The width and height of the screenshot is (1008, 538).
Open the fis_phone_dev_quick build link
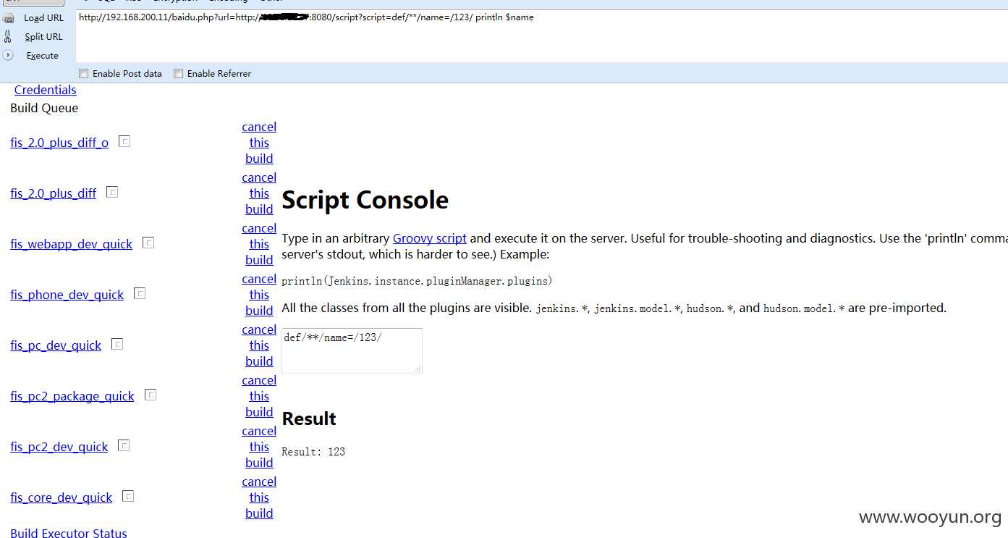[67, 295]
